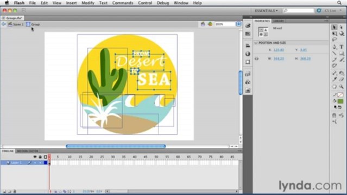Select the Groups.fla document tab

pyautogui.click(x=12, y=18)
